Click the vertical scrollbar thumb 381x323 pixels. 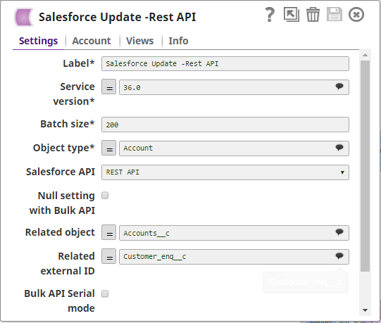365,166
